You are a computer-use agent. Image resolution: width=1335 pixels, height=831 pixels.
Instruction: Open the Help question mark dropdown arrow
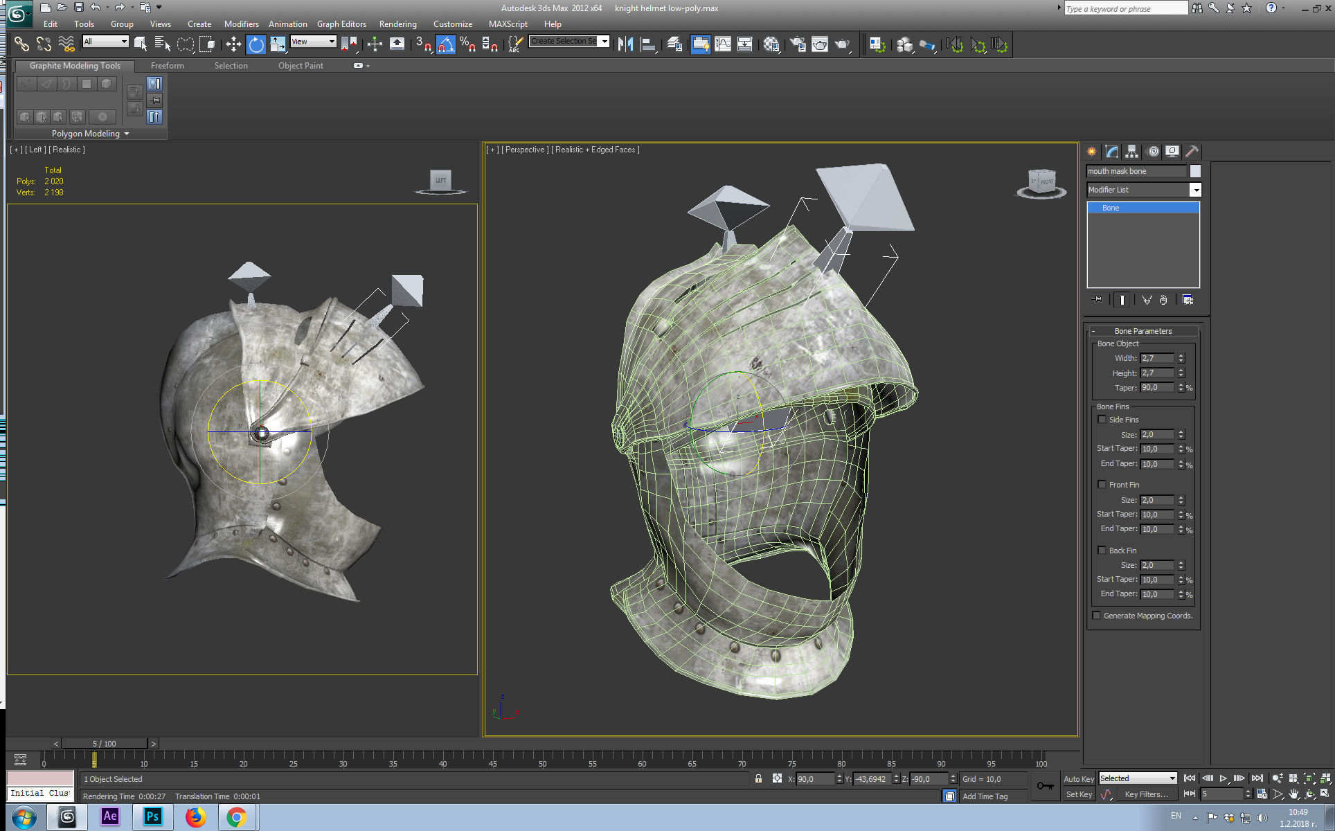1283,8
